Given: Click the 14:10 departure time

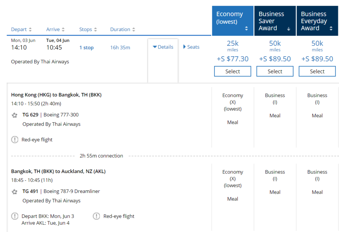Looking at the screenshot, I should pyautogui.click(x=19, y=48).
